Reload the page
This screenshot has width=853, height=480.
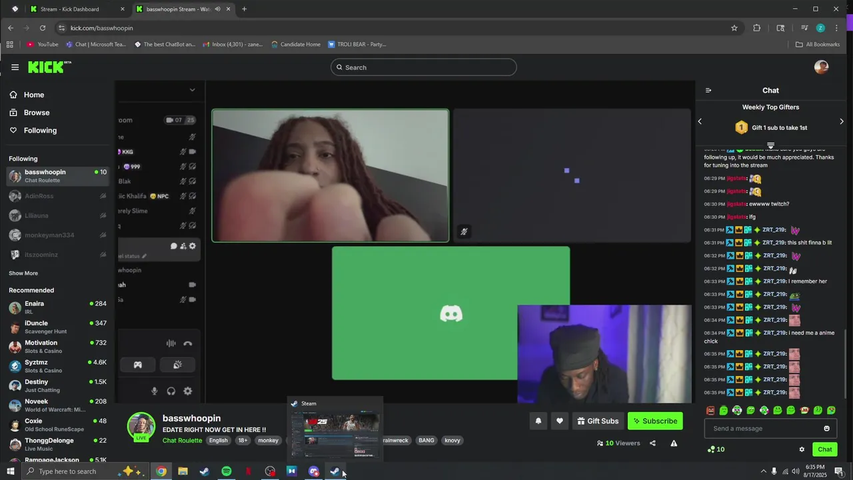[43, 28]
